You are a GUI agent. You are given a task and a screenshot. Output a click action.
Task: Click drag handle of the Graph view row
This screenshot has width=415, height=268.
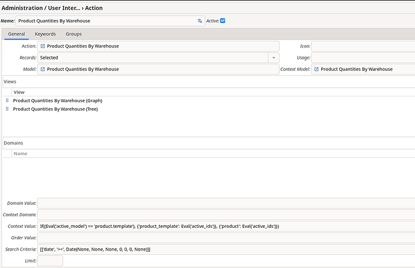(x=7, y=100)
